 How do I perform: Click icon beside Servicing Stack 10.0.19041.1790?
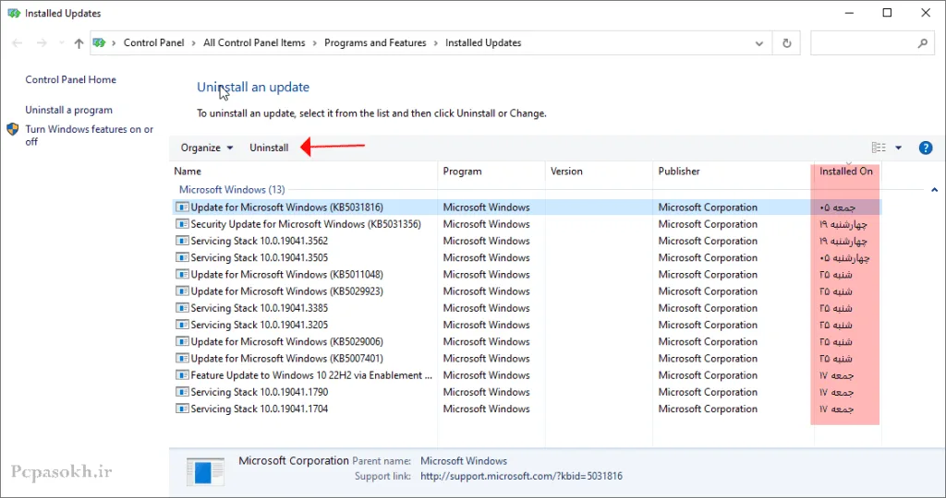(x=182, y=392)
